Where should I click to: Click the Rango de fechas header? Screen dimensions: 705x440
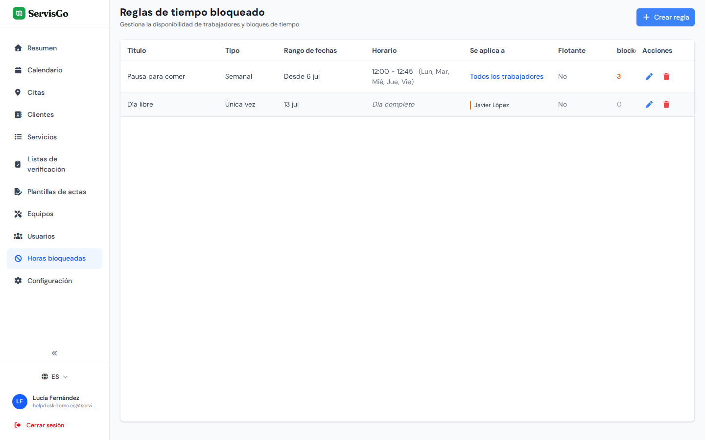point(310,50)
